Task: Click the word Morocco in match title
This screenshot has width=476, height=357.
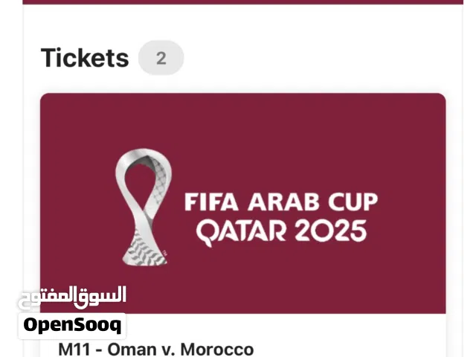Action: 217,349
